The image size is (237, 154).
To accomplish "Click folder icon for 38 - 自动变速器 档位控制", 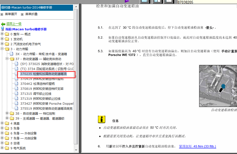I will click(x=12, y=113).
